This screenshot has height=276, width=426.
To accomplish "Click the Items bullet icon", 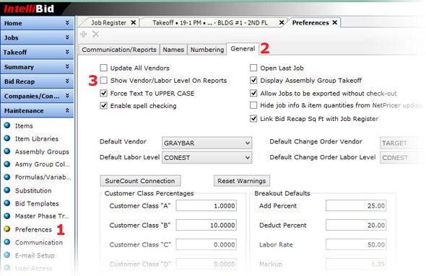I will tap(7, 125).
